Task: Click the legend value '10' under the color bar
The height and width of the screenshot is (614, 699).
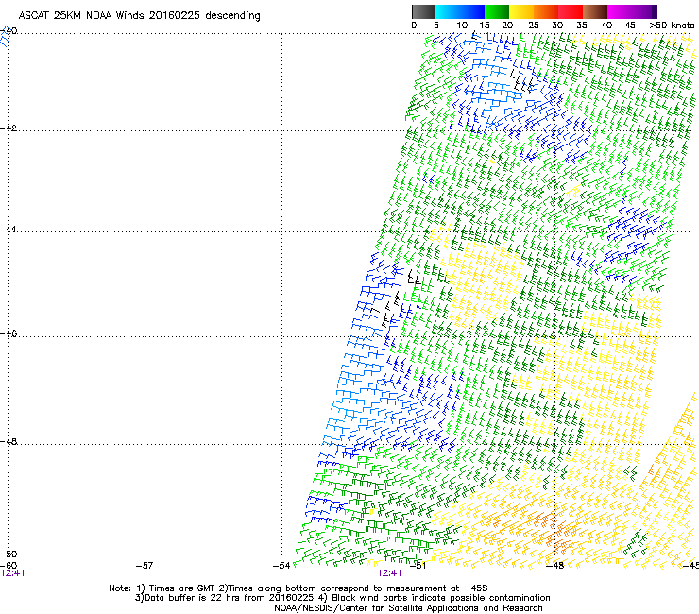Action: [462, 26]
